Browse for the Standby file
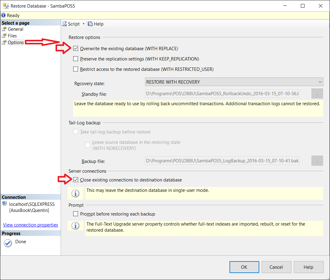 317,94
